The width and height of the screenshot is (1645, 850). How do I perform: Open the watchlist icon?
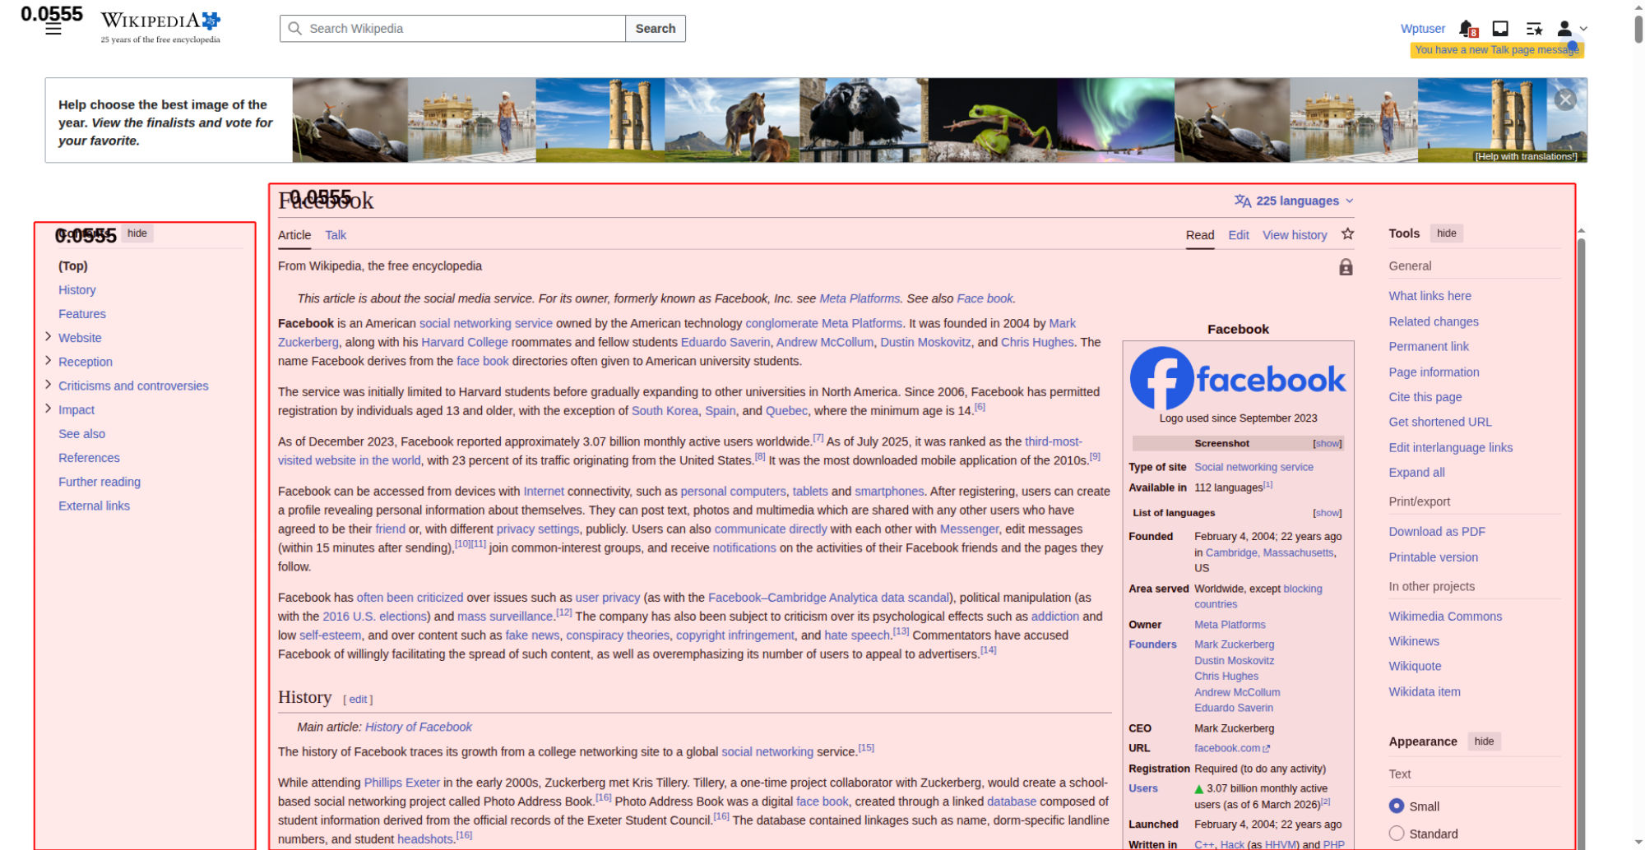1534,29
